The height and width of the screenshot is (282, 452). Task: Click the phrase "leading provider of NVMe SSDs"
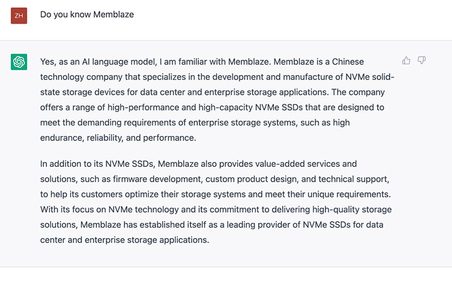click(x=289, y=224)
